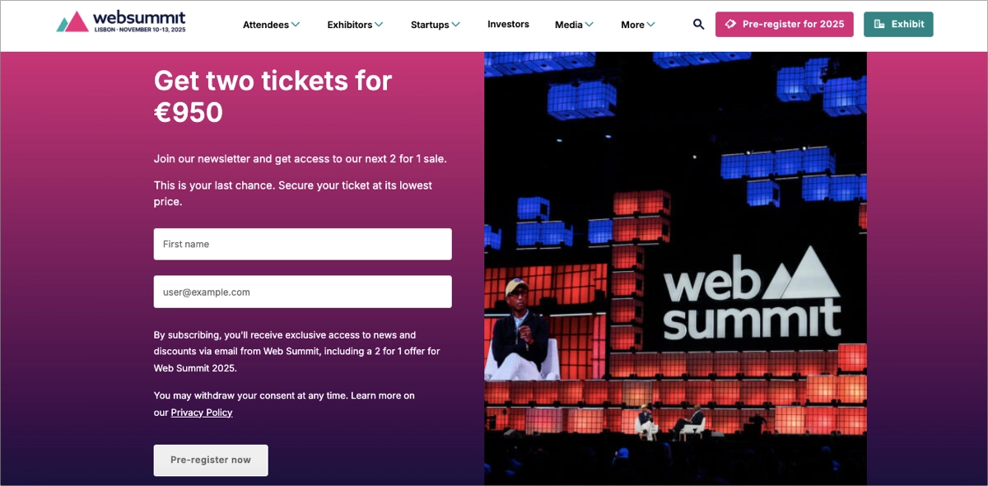The width and height of the screenshot is (988, 486).
Task: Open the Privacy Policy link
Action: [202, 413]
